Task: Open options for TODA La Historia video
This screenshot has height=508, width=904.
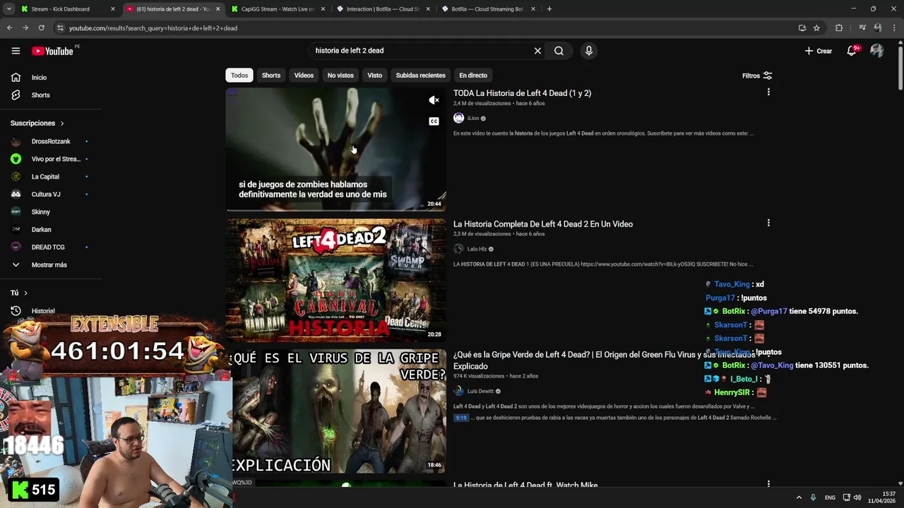Action: pos(768,92)
